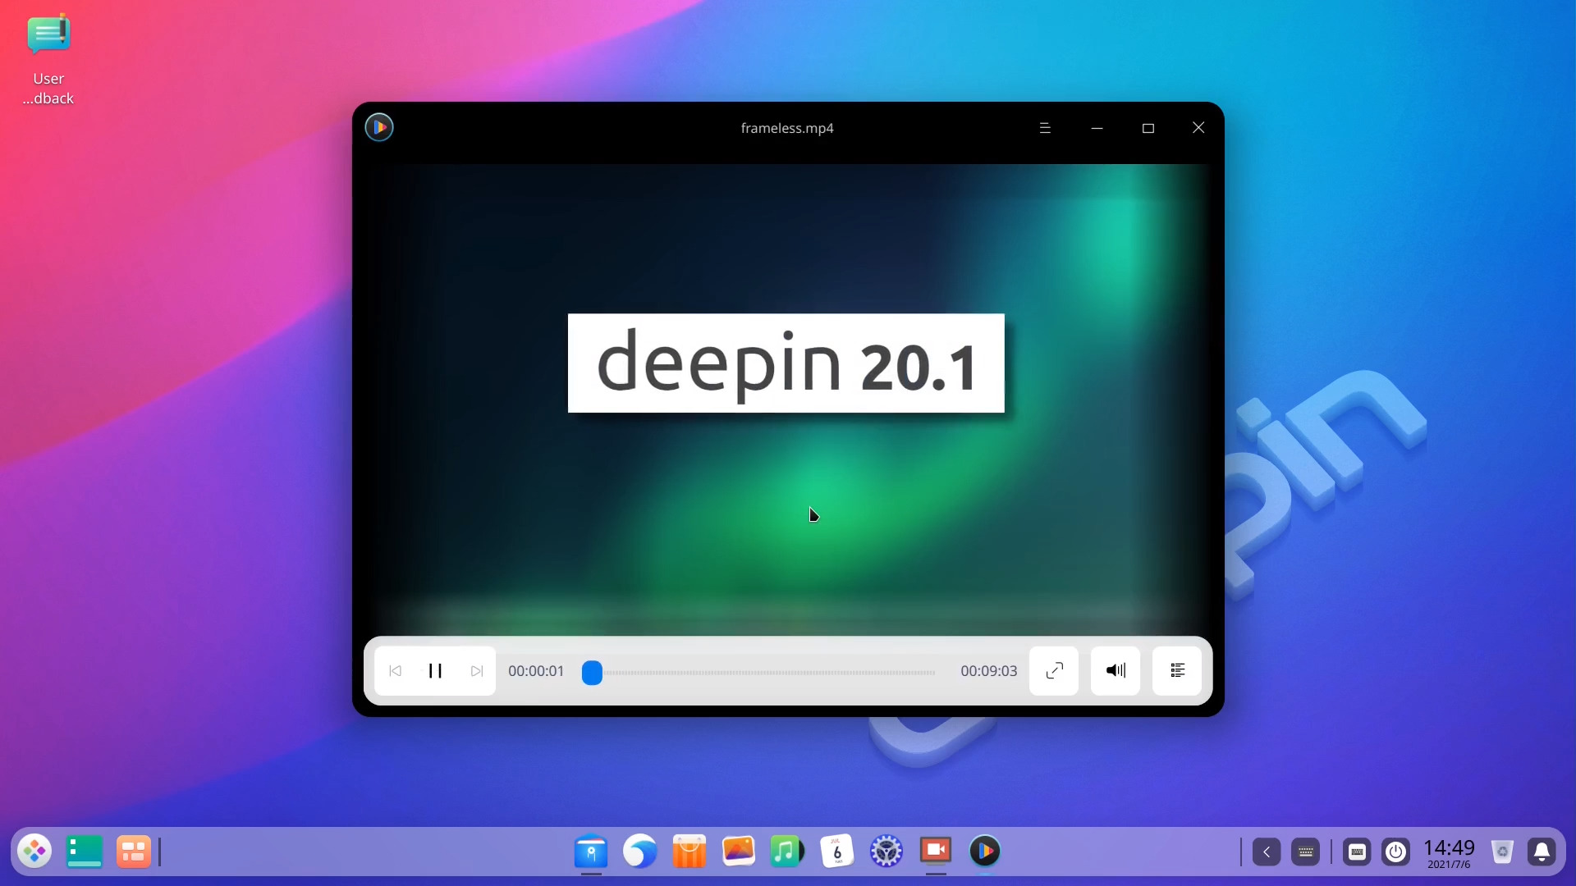Jump to the previous video
The width and height of the screenshot is (1576, 886).
[395, 671]
